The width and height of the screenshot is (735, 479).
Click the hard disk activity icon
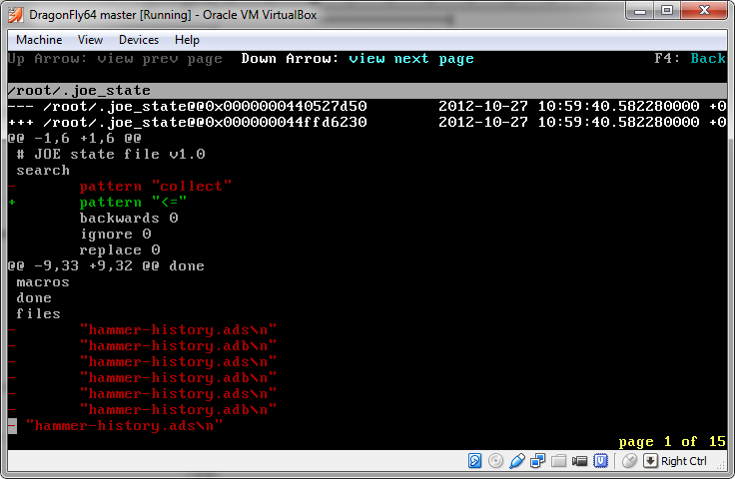(x=475, y=461)
